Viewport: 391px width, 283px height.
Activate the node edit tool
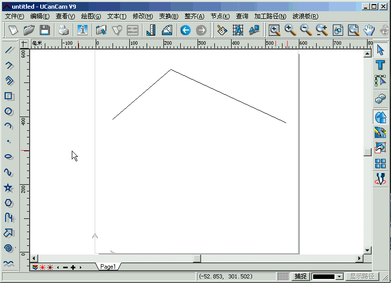380,80
